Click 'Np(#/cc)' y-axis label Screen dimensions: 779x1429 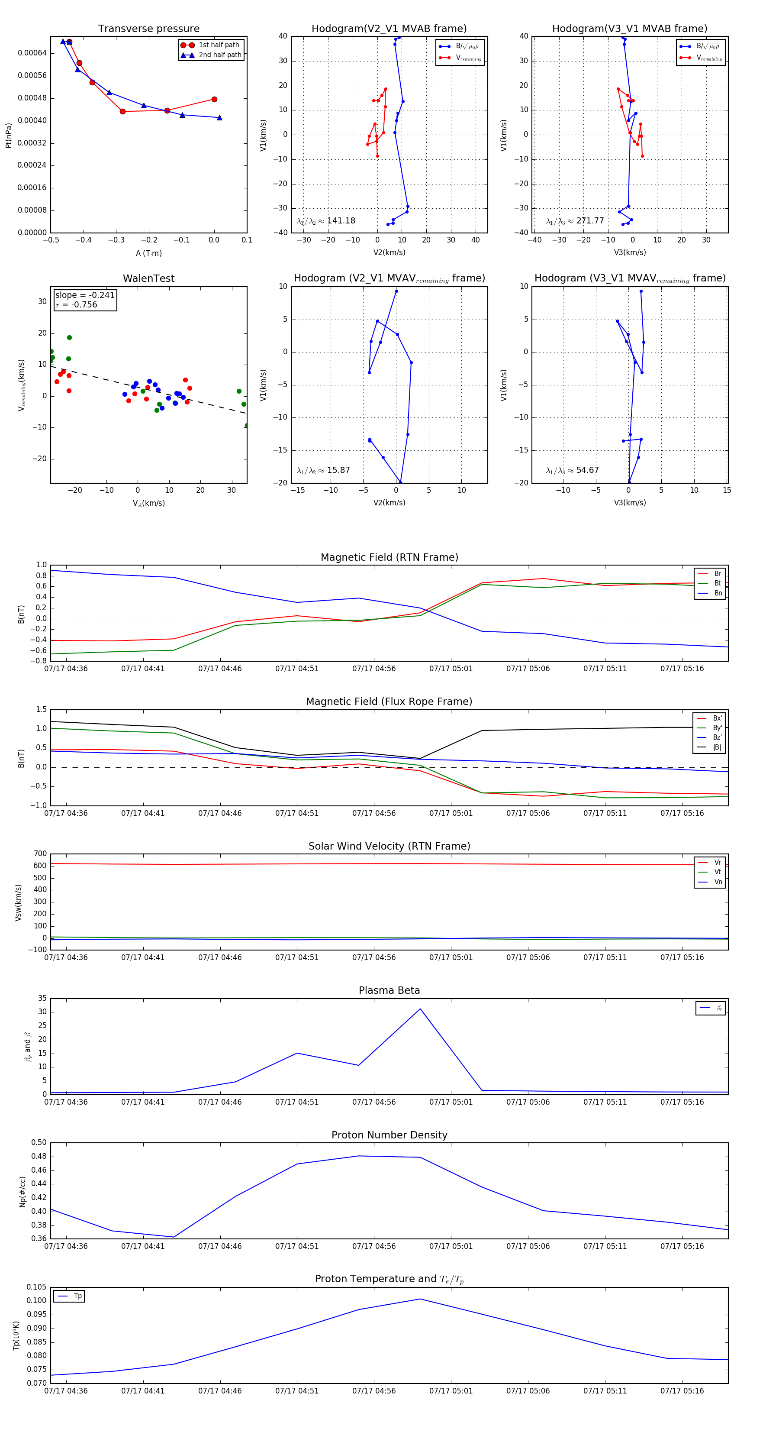(23, 1191)
